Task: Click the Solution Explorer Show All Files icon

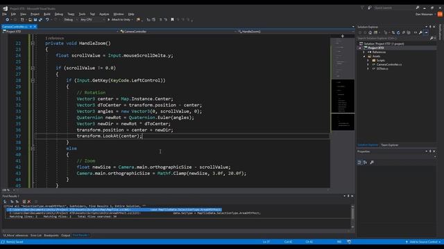Action: coord(409,33)
